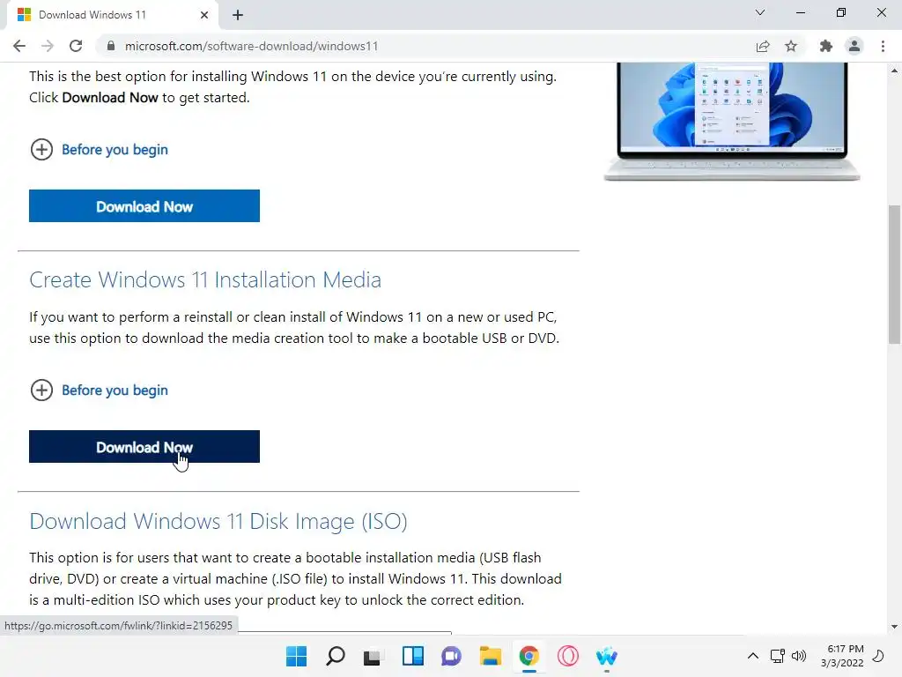
Task: Click the Installation Assistant Download Now button
Action: click(144, 206)
